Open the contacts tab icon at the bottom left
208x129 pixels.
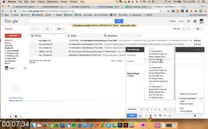click(x=11, y=116)
